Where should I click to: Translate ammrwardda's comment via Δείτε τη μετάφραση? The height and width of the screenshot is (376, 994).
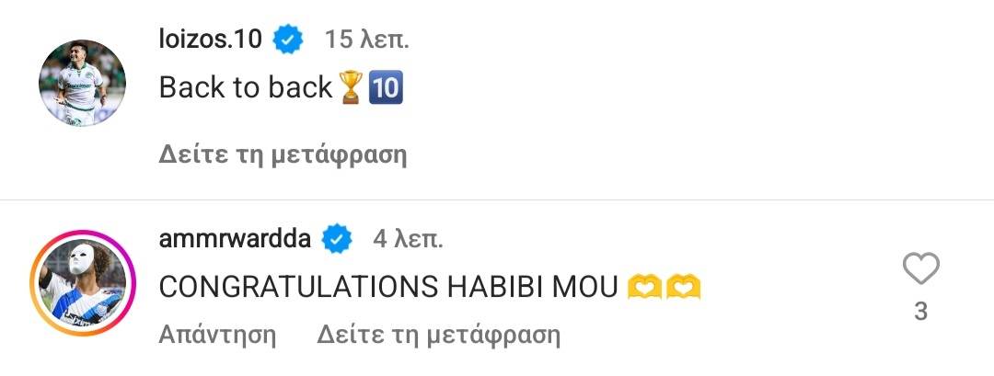(439, 335)
